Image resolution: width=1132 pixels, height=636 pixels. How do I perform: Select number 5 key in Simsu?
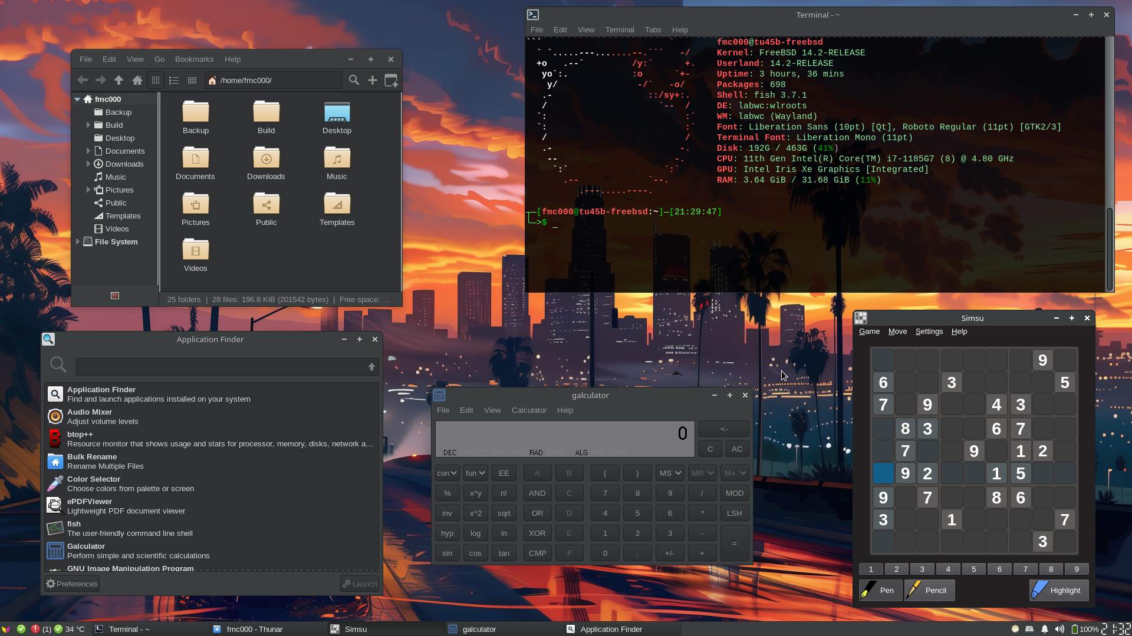973,569
